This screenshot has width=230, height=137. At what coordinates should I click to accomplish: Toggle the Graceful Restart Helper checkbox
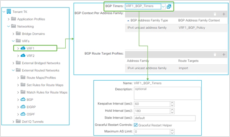click(136, 125)
